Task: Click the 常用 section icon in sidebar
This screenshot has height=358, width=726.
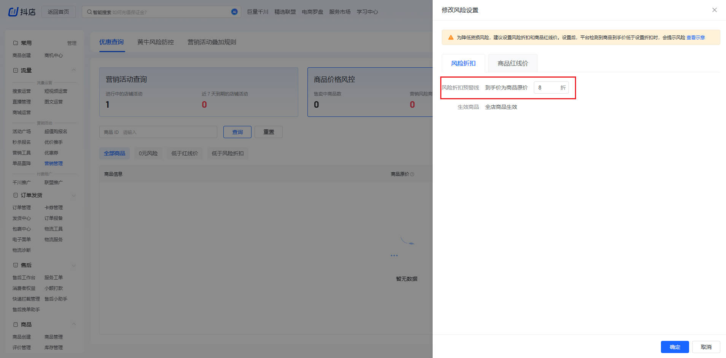Action: [x=16, y=43]
